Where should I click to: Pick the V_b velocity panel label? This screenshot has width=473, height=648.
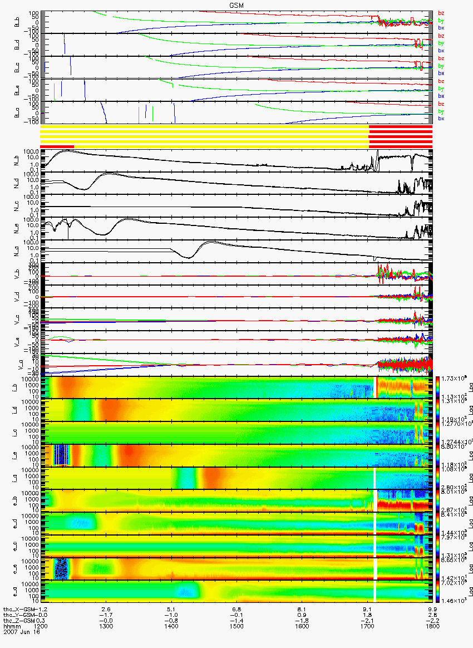pyautogui.click(x=17, y=273)
